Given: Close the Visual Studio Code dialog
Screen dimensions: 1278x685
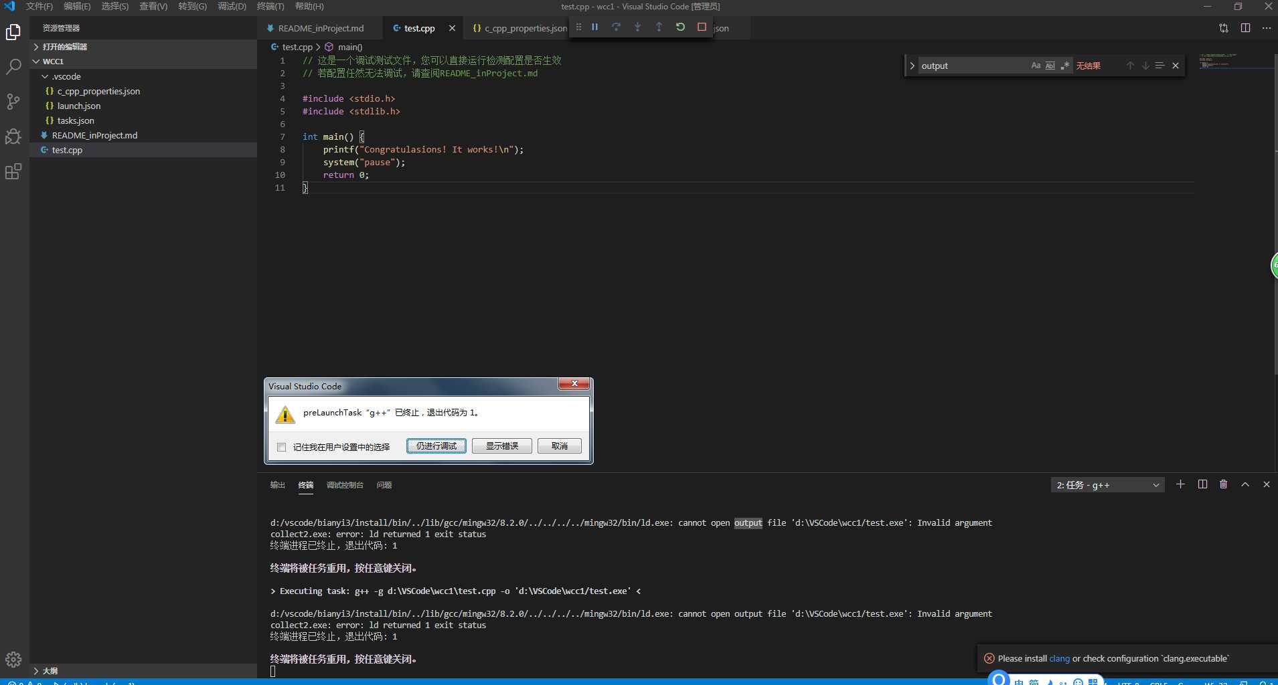Looking at the screenshot, I should tap(574, 384).
